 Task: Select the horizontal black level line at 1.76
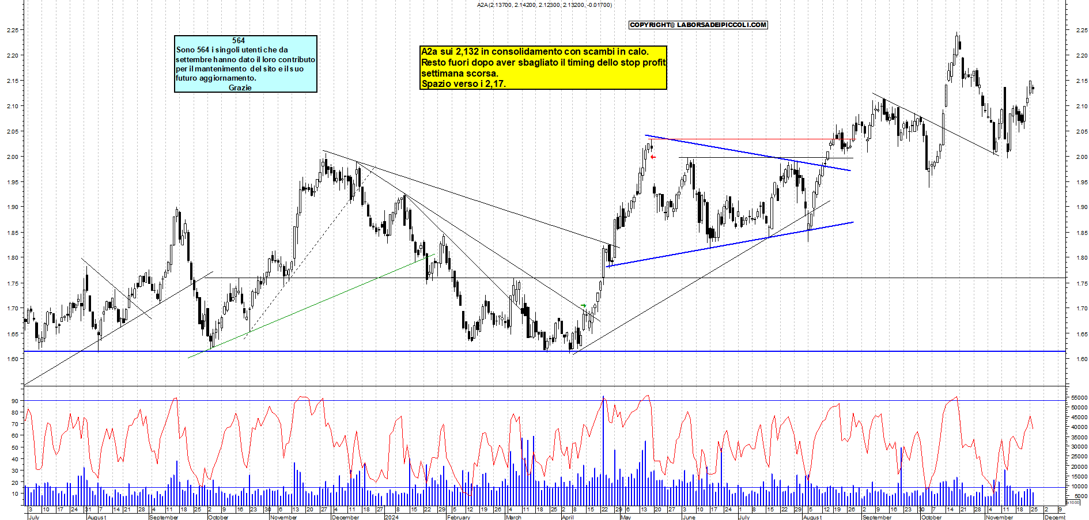(x=634, y=278)
